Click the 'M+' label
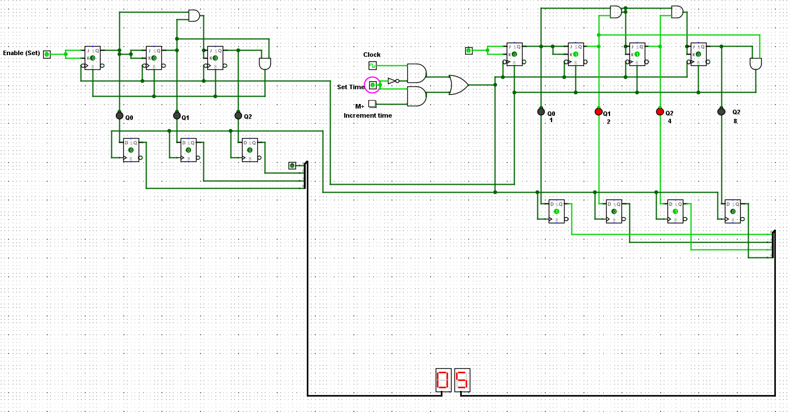The image size is (789, 412). [360, 106]
